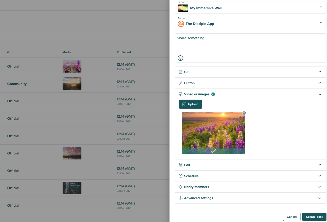327x222 pixels.
Task: Expand the Poll section chevron
Action: tap(320, 165)
